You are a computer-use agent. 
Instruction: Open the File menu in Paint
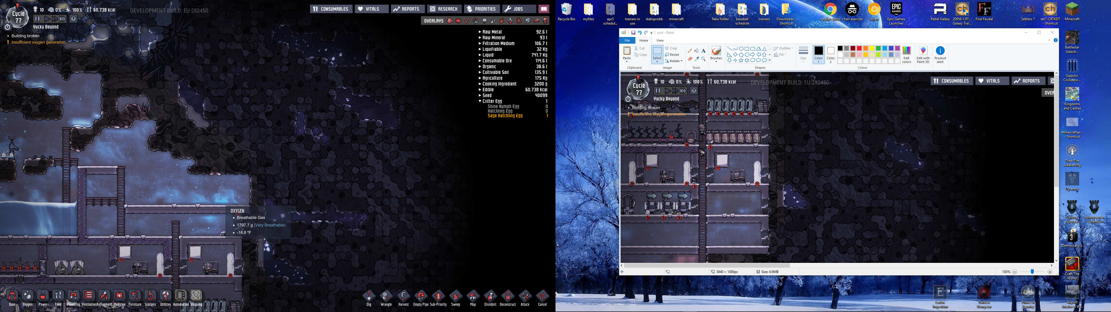click(627, 40)
